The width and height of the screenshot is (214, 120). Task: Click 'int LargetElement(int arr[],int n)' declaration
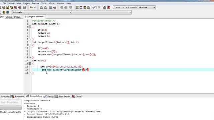pyautogui.click(x=56, y=42)
